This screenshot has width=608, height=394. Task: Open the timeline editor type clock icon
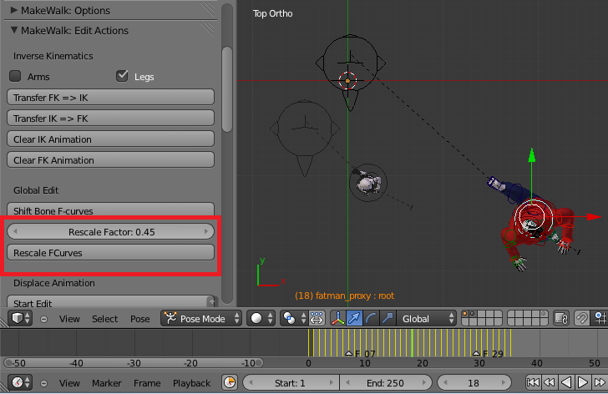[x=18, y=382]
